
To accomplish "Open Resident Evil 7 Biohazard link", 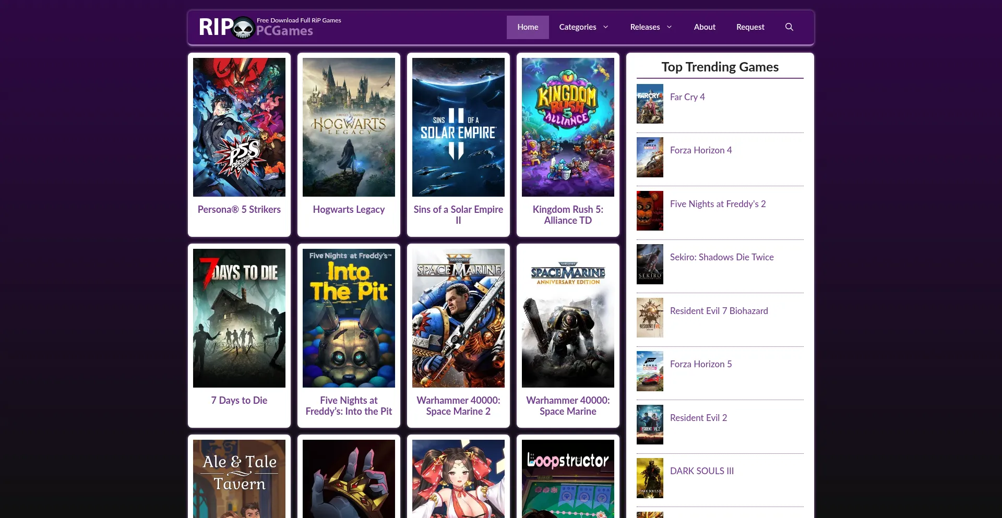I will [x=719, y=311].
